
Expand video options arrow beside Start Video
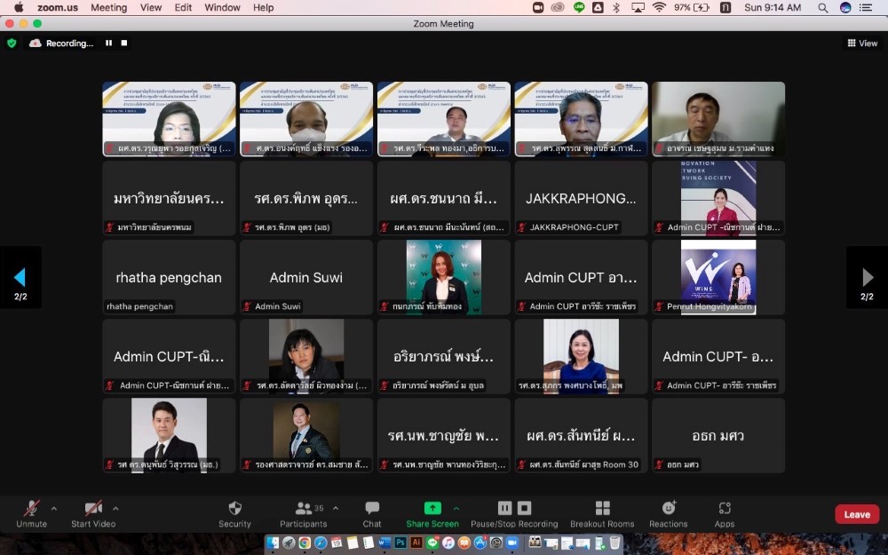point(115,509)
